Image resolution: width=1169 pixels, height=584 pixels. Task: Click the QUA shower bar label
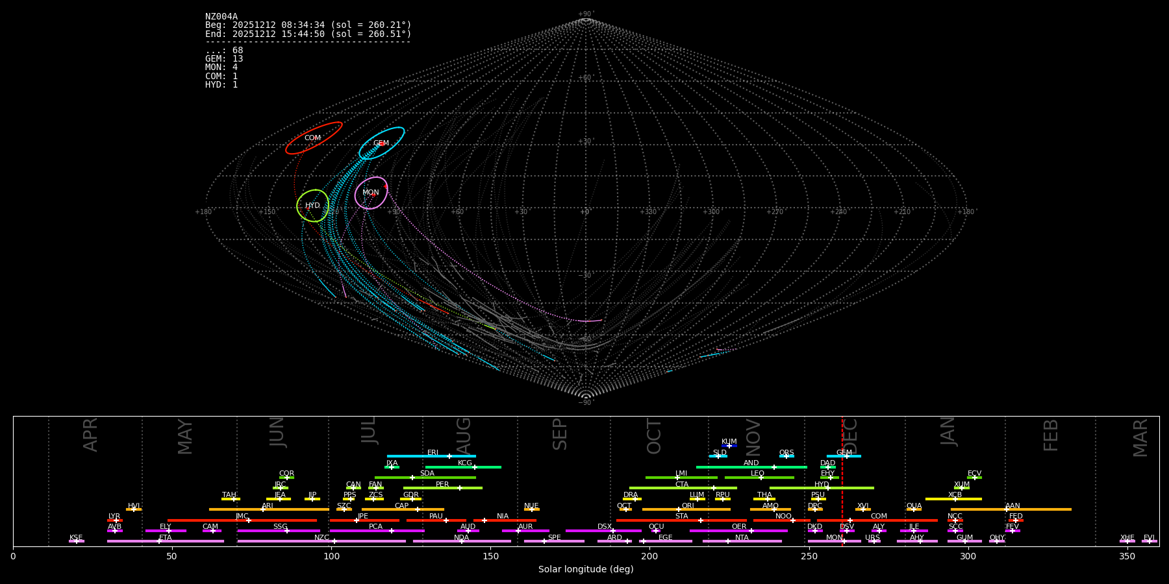coord(914,505)
